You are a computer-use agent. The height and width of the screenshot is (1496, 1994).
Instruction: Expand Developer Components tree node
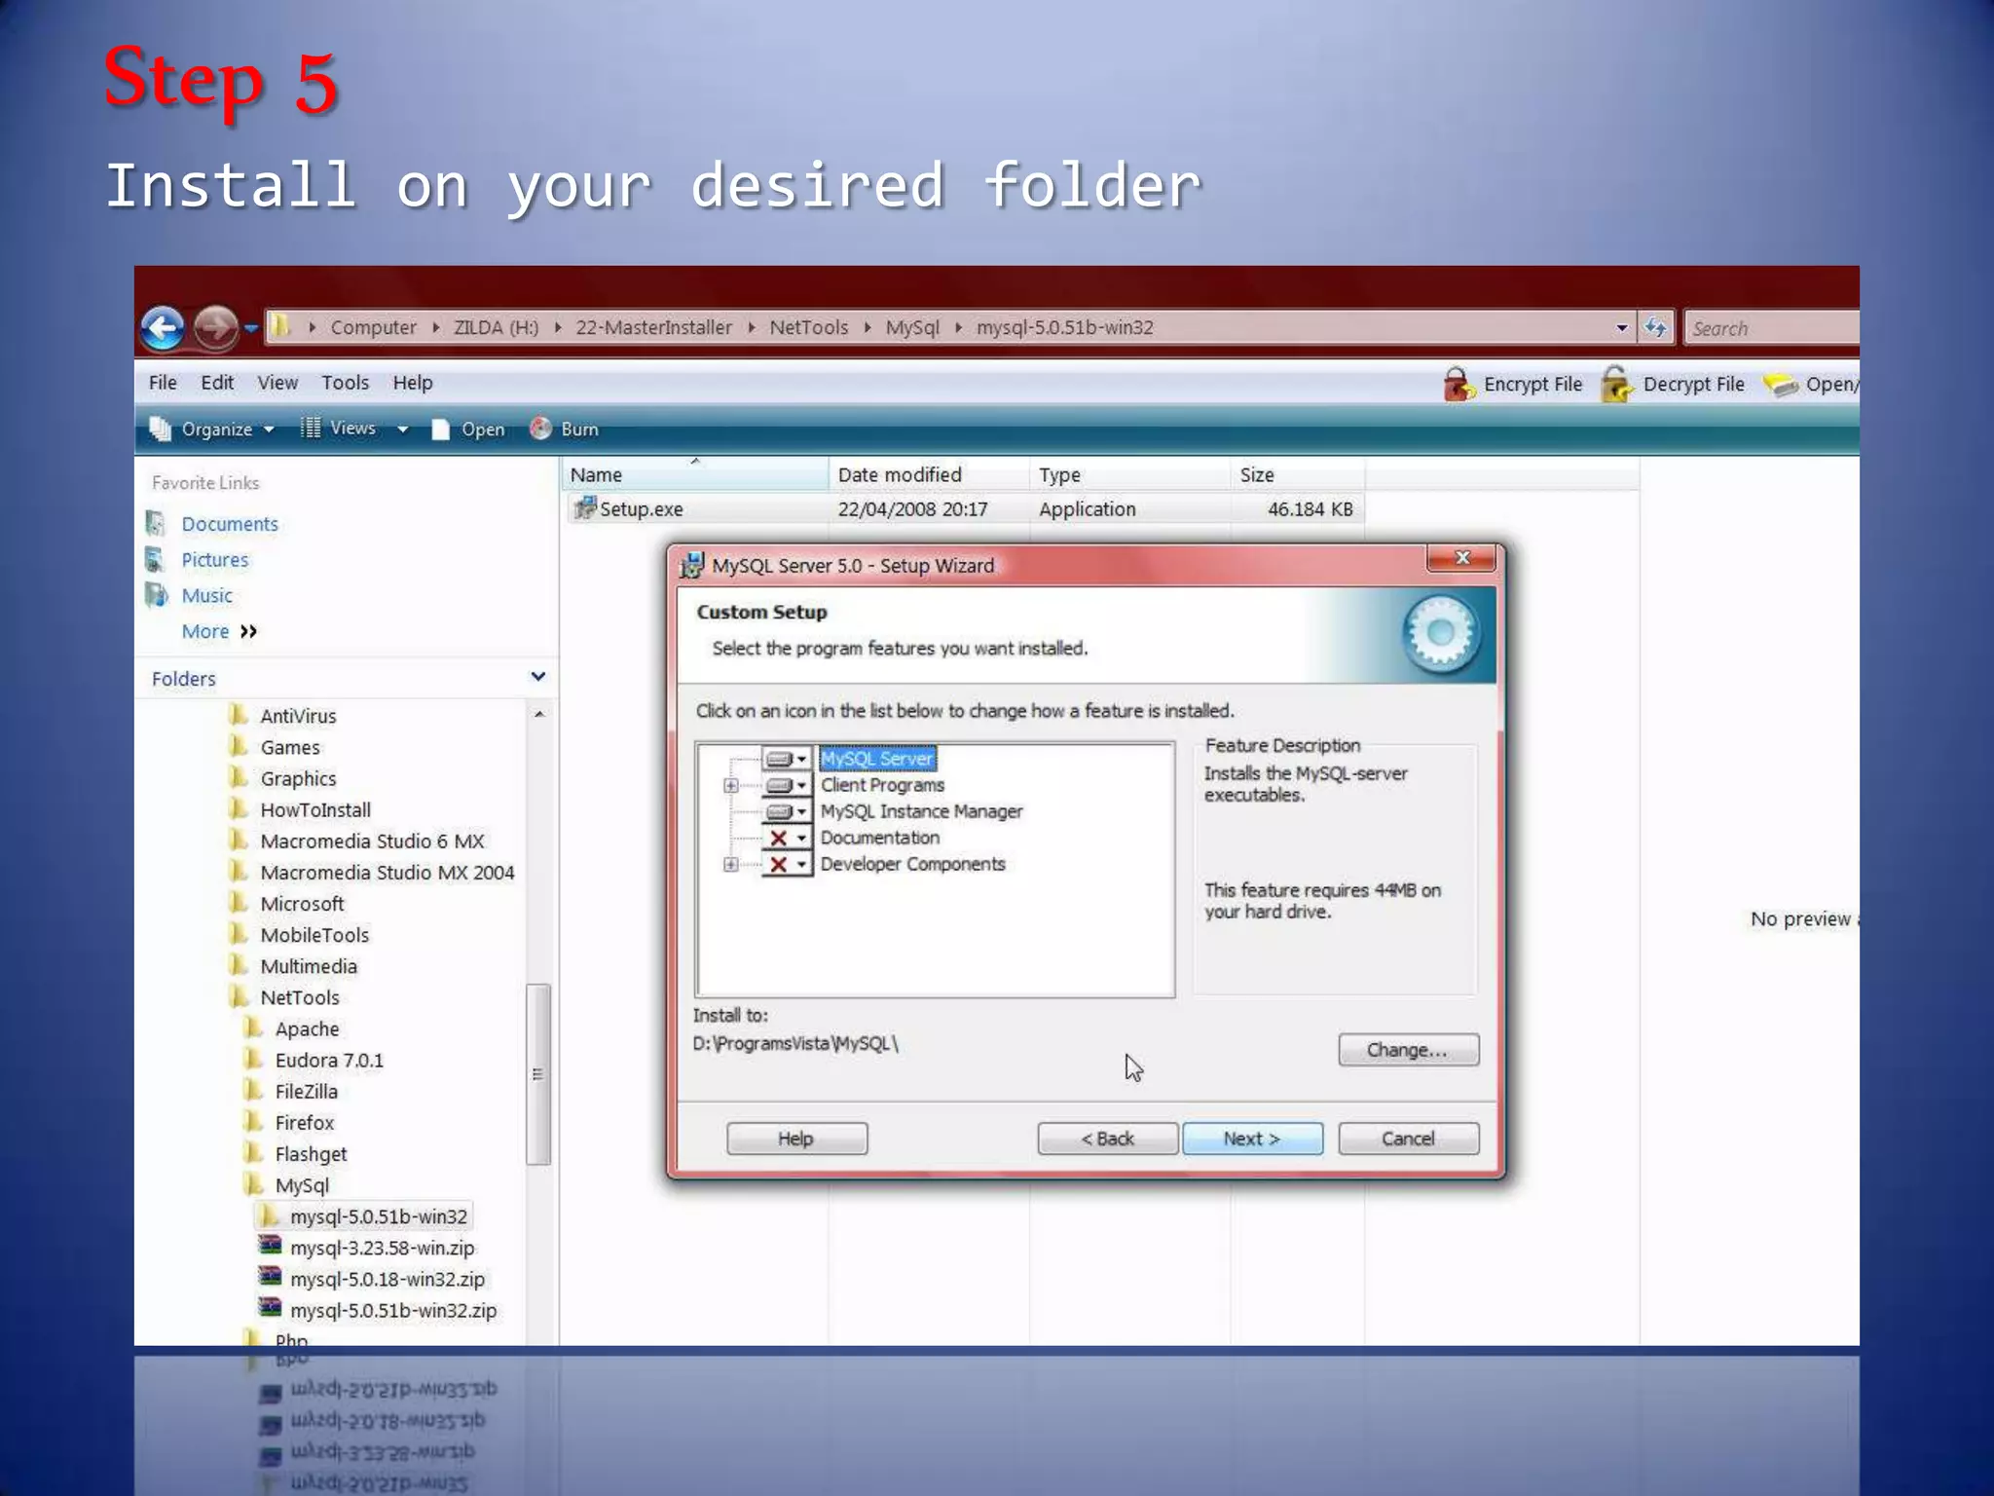(730, 864)
